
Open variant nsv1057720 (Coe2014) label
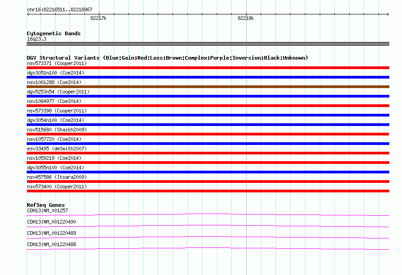54,139
